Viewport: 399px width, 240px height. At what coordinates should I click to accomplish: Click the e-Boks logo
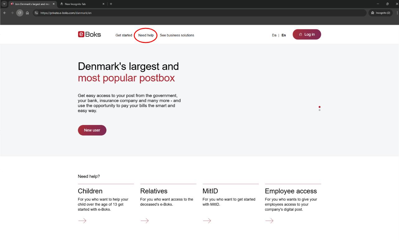[x=89, y=35]
